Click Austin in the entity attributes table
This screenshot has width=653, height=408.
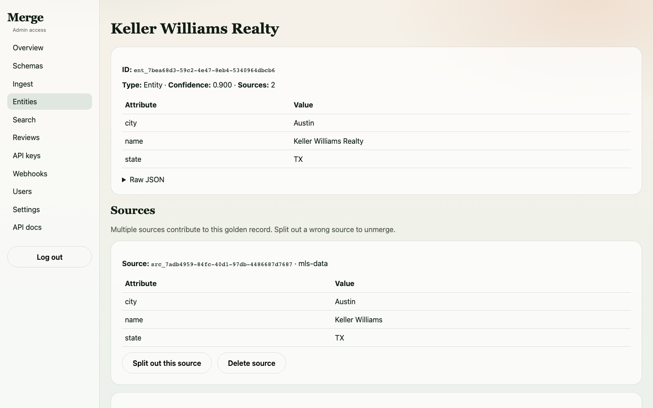pos(304,123)
